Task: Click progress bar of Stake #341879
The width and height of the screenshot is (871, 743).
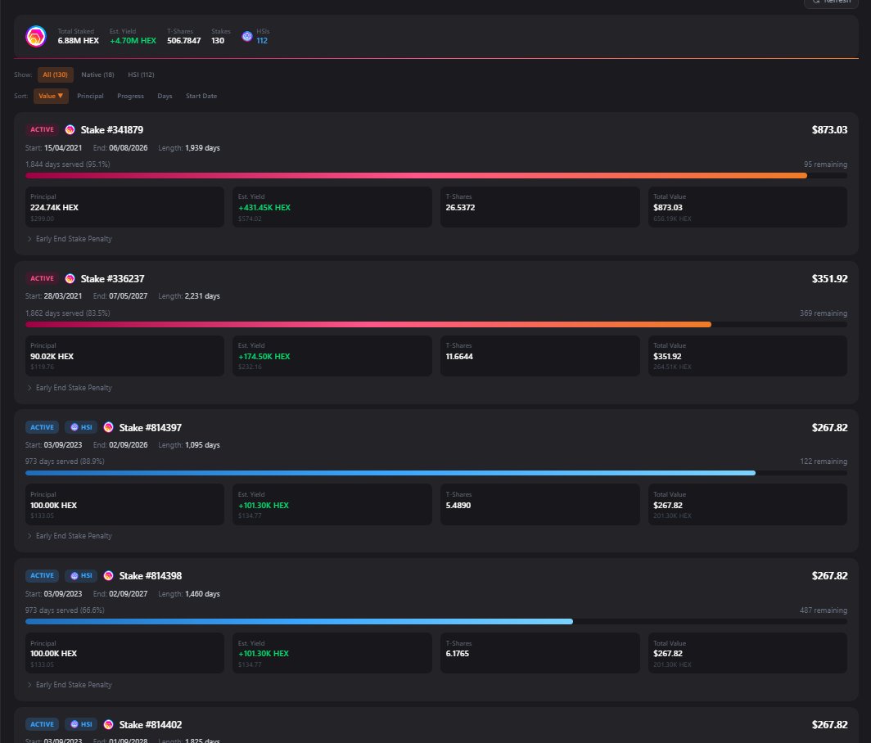Action: [x=436, y=175]
